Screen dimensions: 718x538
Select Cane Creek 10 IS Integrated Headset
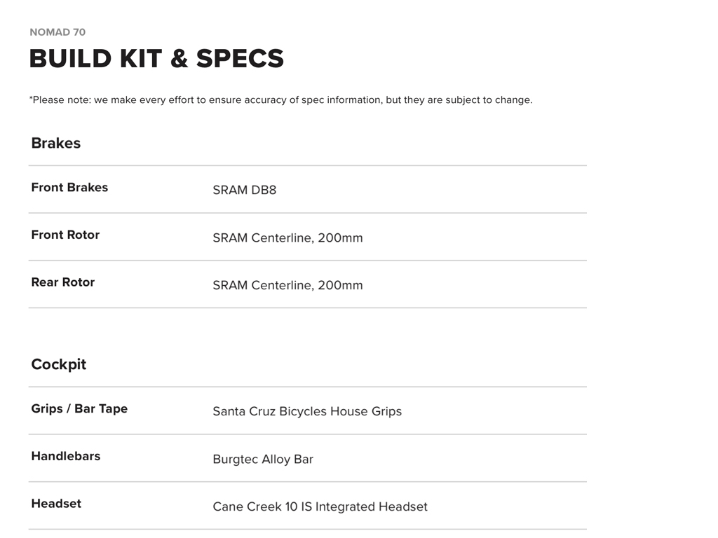point(320,506)
